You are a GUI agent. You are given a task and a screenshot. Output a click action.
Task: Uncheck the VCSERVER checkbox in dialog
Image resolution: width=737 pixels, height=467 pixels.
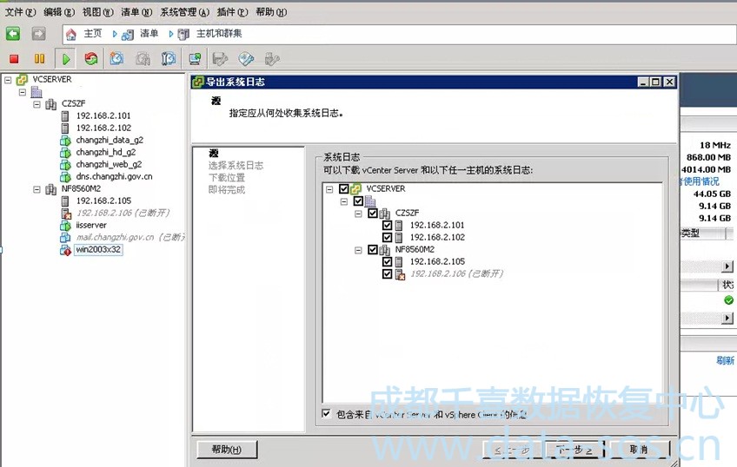(343, 188)
